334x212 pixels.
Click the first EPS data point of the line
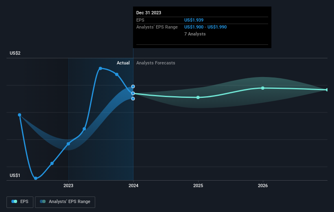pos(20,115)
